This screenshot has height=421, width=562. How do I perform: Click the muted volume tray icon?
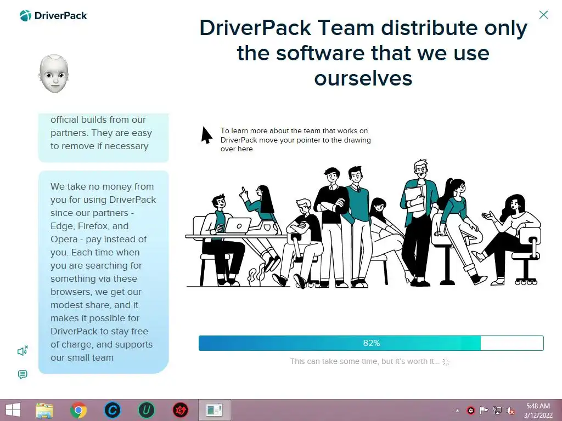pos(510,411)
